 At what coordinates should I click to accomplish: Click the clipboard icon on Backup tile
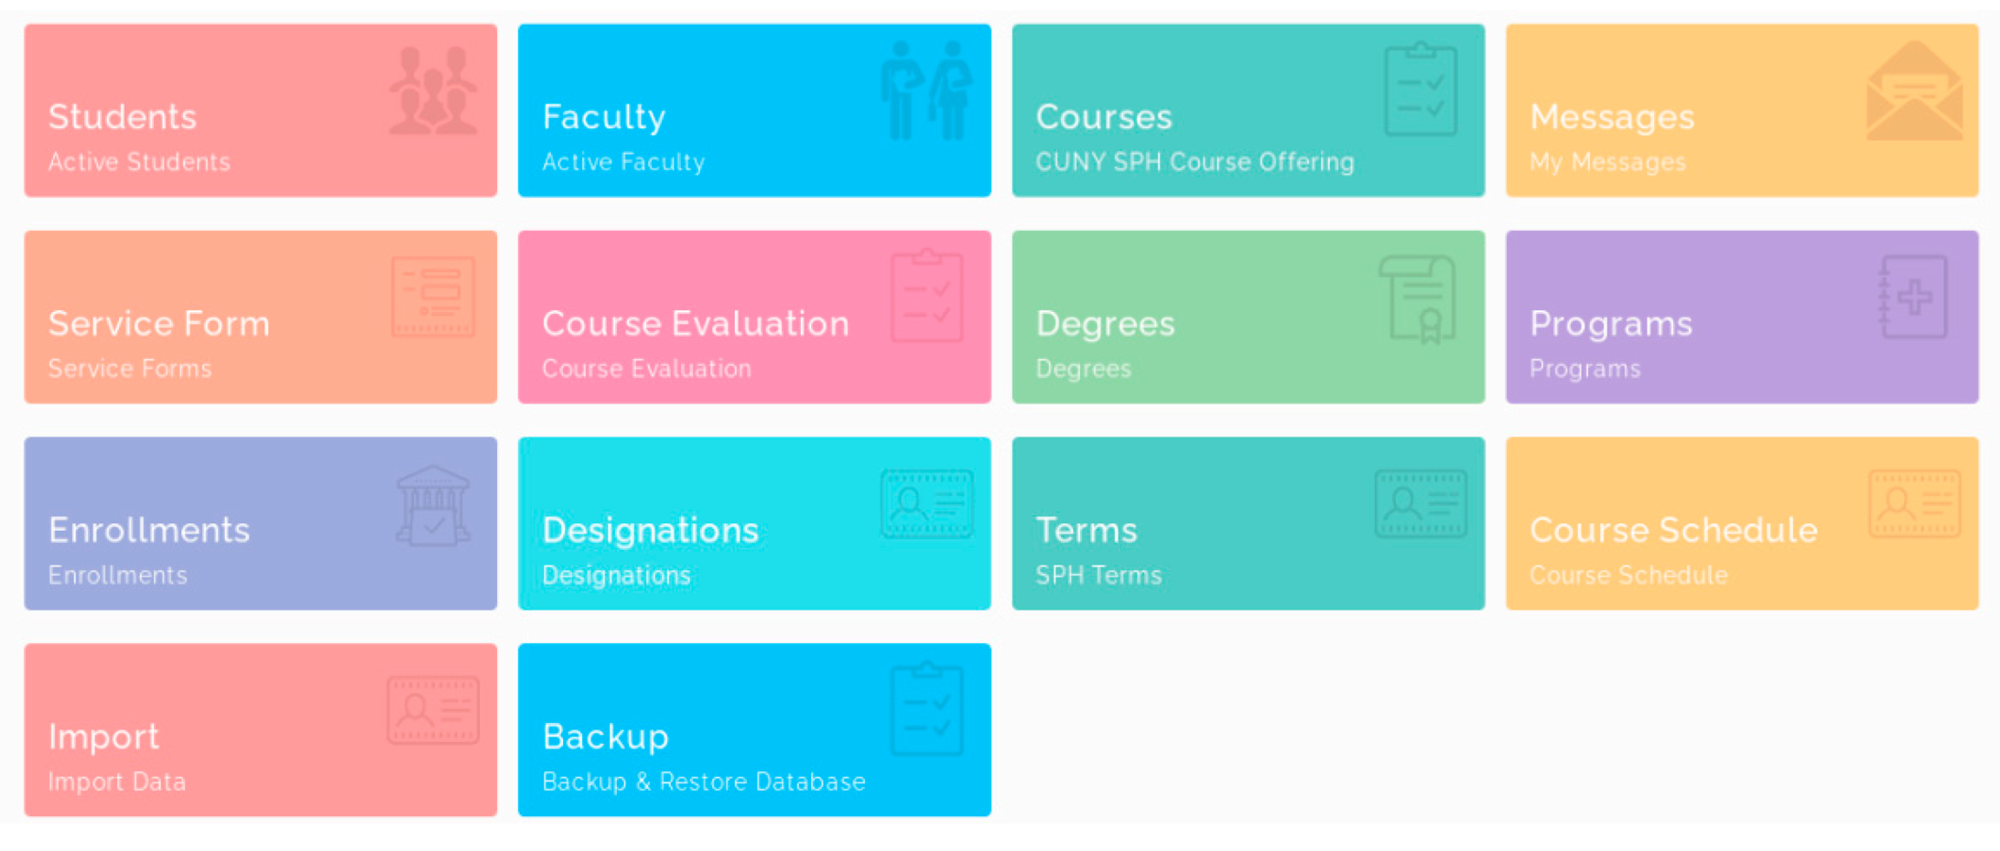926,710
